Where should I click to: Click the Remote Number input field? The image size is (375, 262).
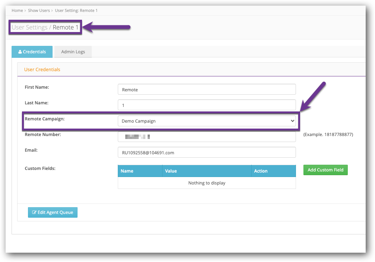[207, 136]
